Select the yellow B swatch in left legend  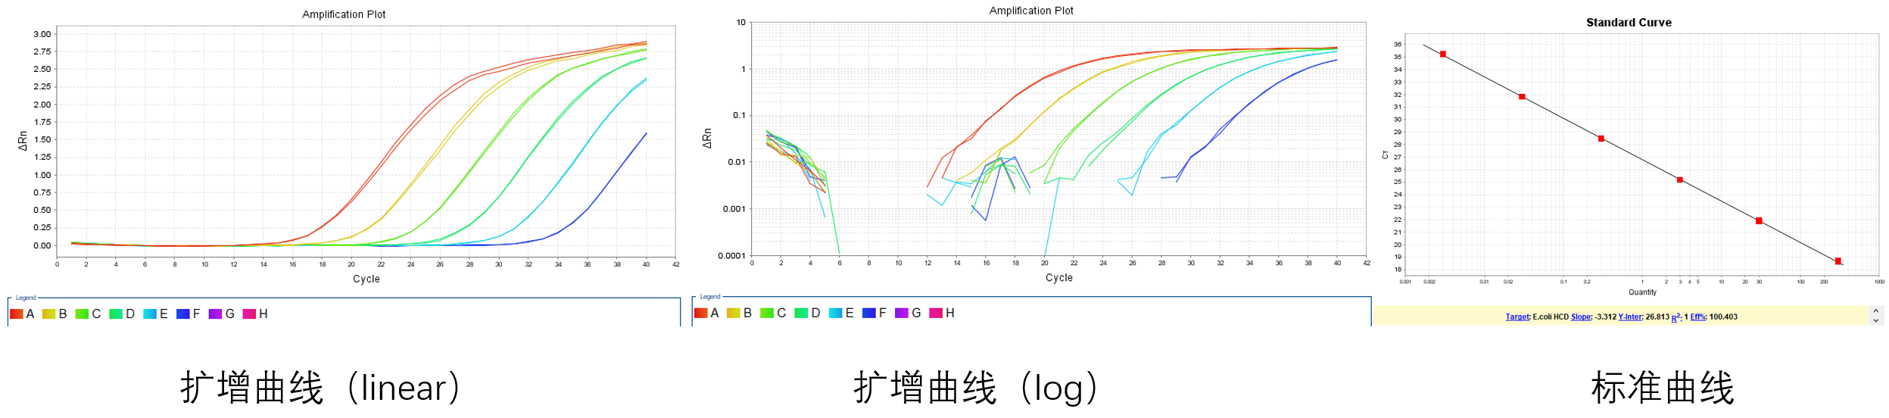[x=48, y=314]
